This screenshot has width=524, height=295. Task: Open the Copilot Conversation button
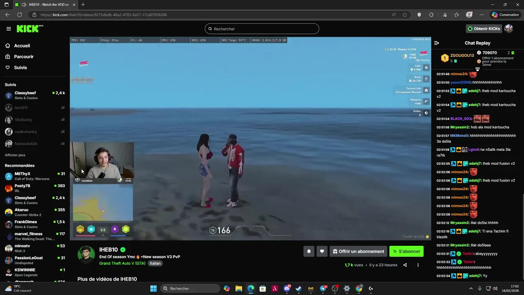pos(505,15)
